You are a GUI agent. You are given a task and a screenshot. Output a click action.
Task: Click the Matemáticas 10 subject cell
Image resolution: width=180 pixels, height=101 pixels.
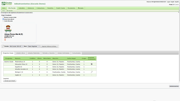click(x=20, y=62)
